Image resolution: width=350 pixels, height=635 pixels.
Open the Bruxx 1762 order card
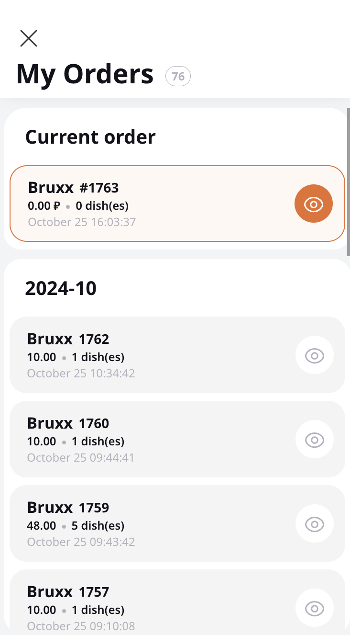point(177,355)
